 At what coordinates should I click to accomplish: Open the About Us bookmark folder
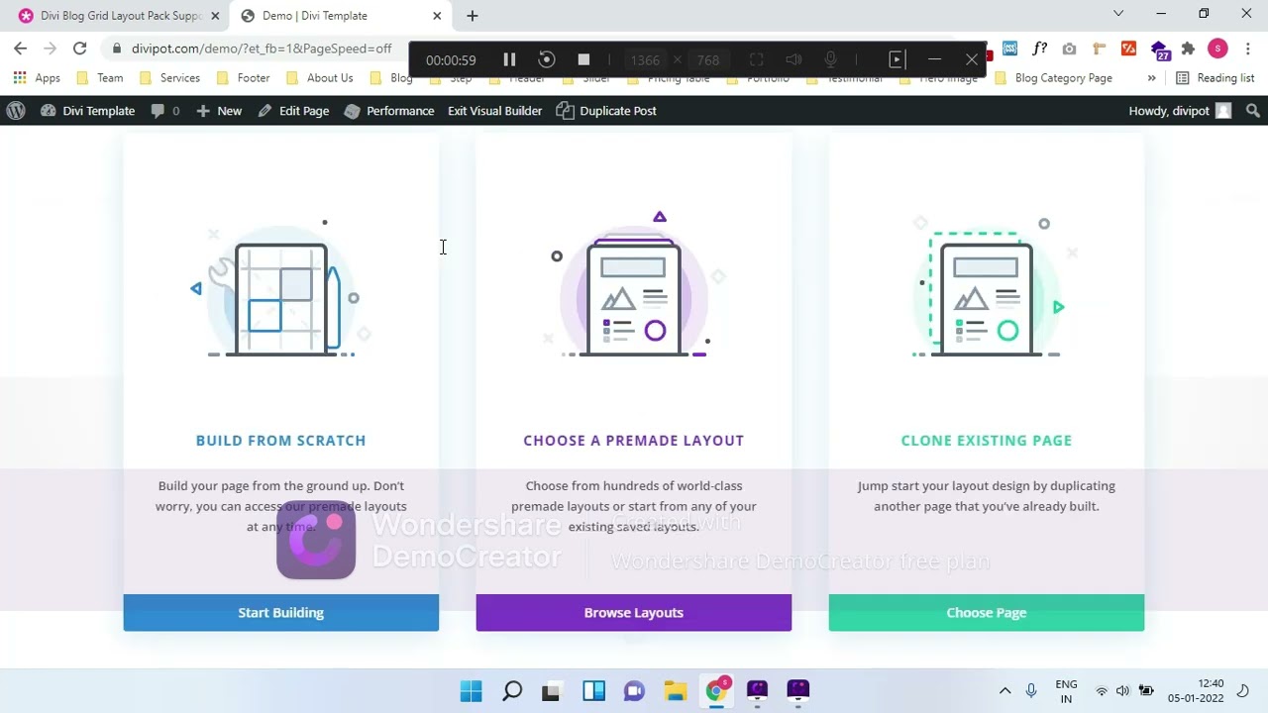point(319,78)
